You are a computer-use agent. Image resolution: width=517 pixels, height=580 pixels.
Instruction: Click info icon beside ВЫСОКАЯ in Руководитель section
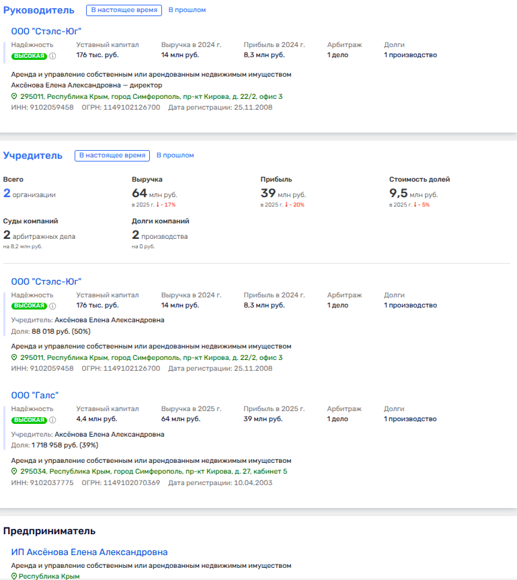coord(52,56)
